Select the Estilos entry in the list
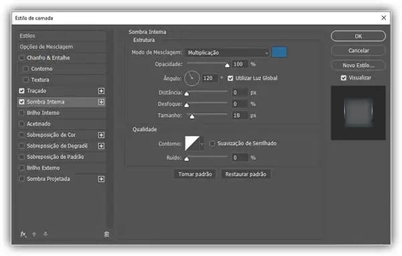Screen dimensions: 402x256 tap(62, 36)
